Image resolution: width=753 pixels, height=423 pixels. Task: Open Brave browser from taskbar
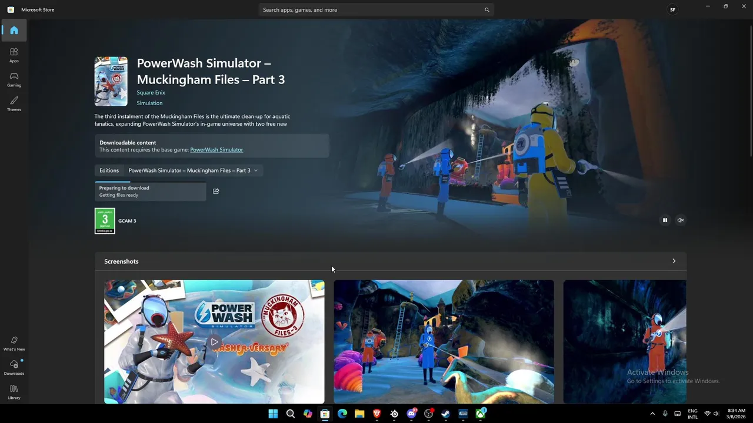[377, 414]
